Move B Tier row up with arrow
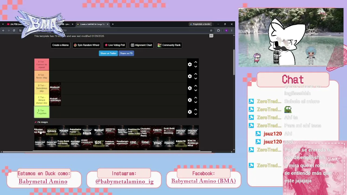The height and width of the screenshot is (195, 347). point(195,86)
